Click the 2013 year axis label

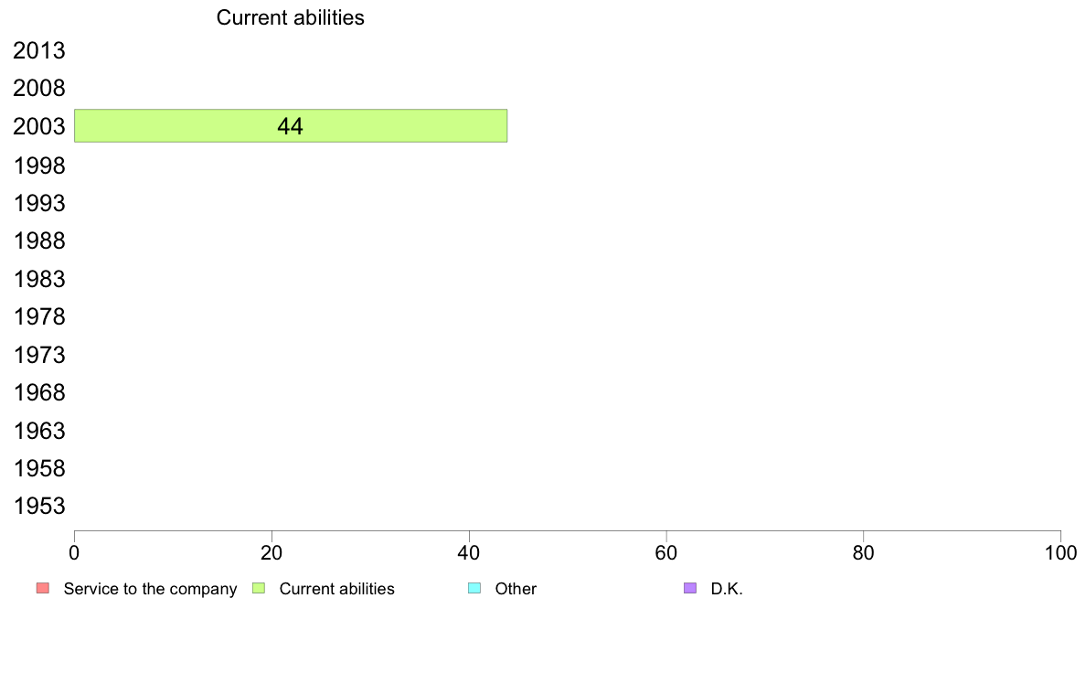[x=39, y=51]
